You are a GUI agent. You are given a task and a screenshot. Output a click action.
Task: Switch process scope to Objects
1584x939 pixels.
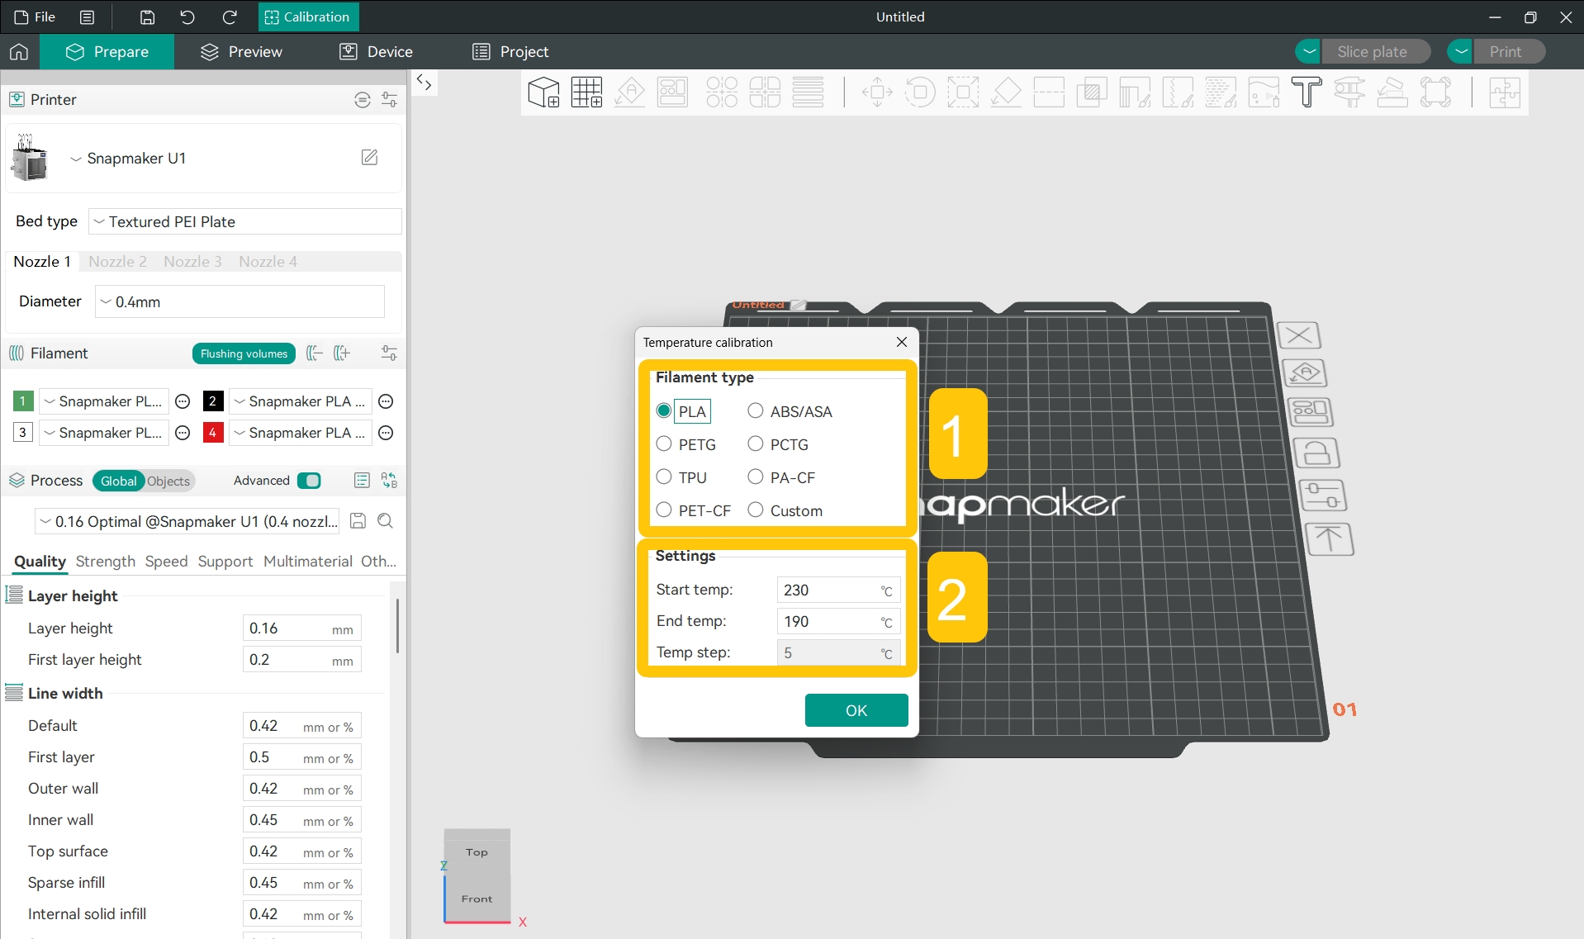point(168,481)
